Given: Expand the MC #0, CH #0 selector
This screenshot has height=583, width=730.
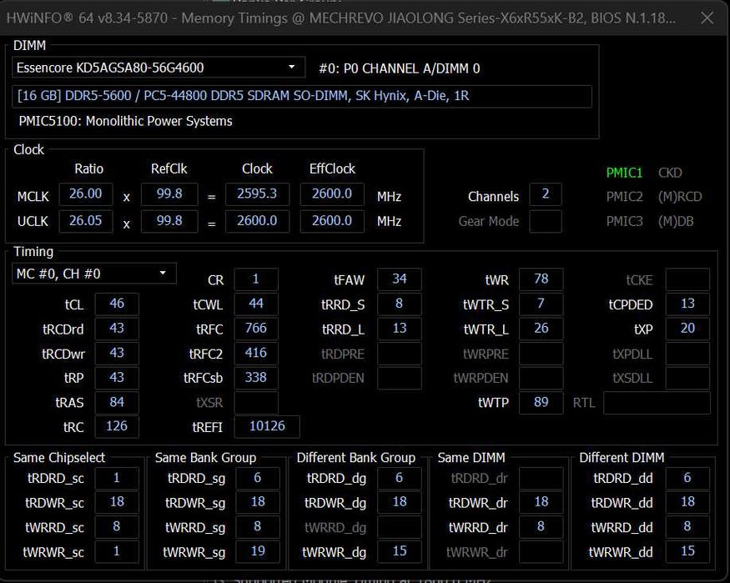Looking at the screenshot, I should (x=94, y=274).
